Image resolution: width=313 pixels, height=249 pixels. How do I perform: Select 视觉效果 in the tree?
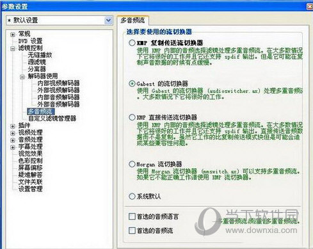coord(30,154)
